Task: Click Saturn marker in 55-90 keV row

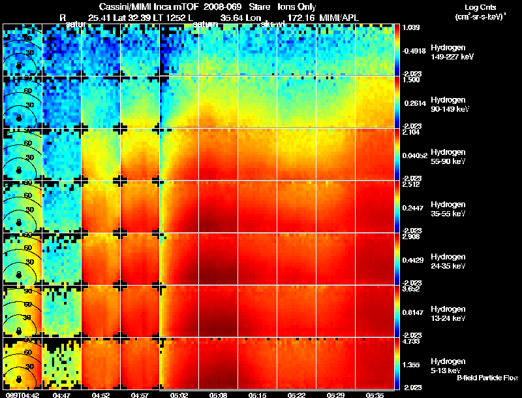Action: [19, 170]
